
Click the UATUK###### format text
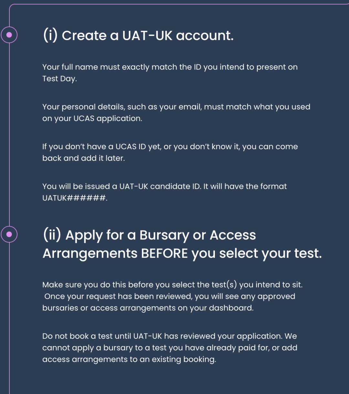(x=74, y=198)
